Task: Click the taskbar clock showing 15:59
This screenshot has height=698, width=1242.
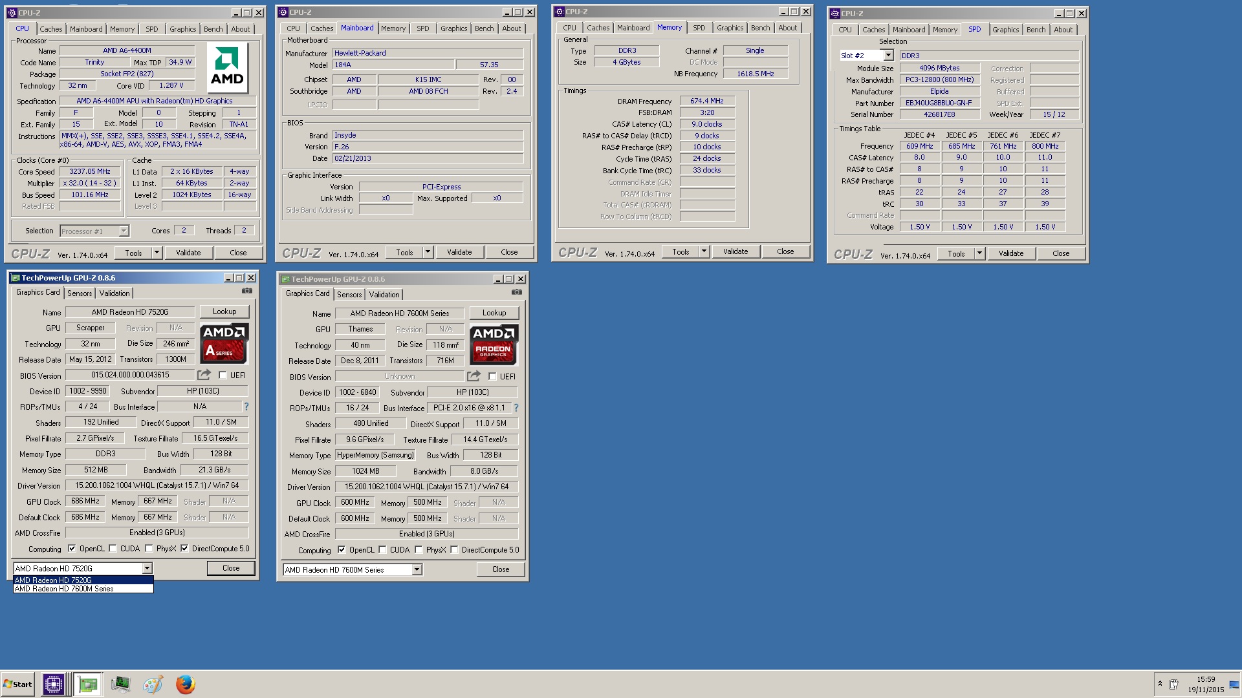Action: click(1206, 679)
